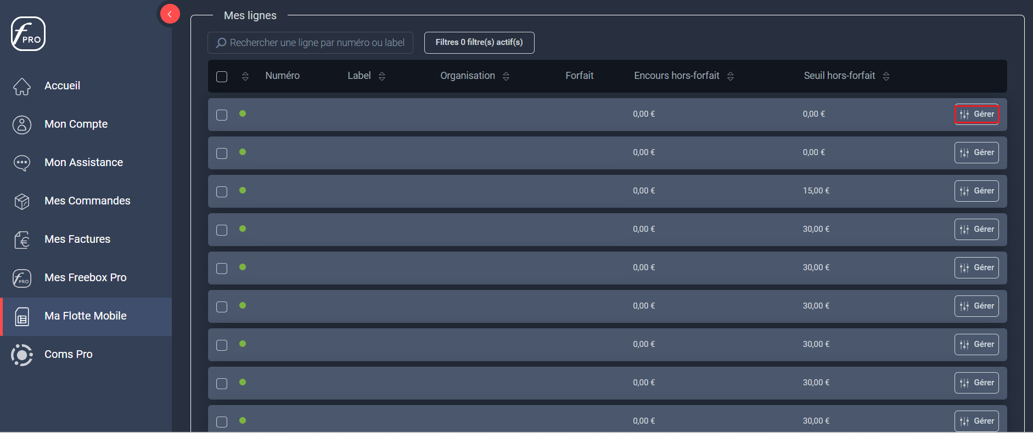The image size is (1033, 433).
Task: Tick the checkbox of the first line
Action: point(222,115)
